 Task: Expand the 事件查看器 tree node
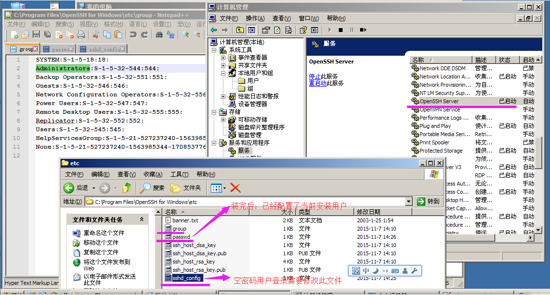[x=223, y=58]
